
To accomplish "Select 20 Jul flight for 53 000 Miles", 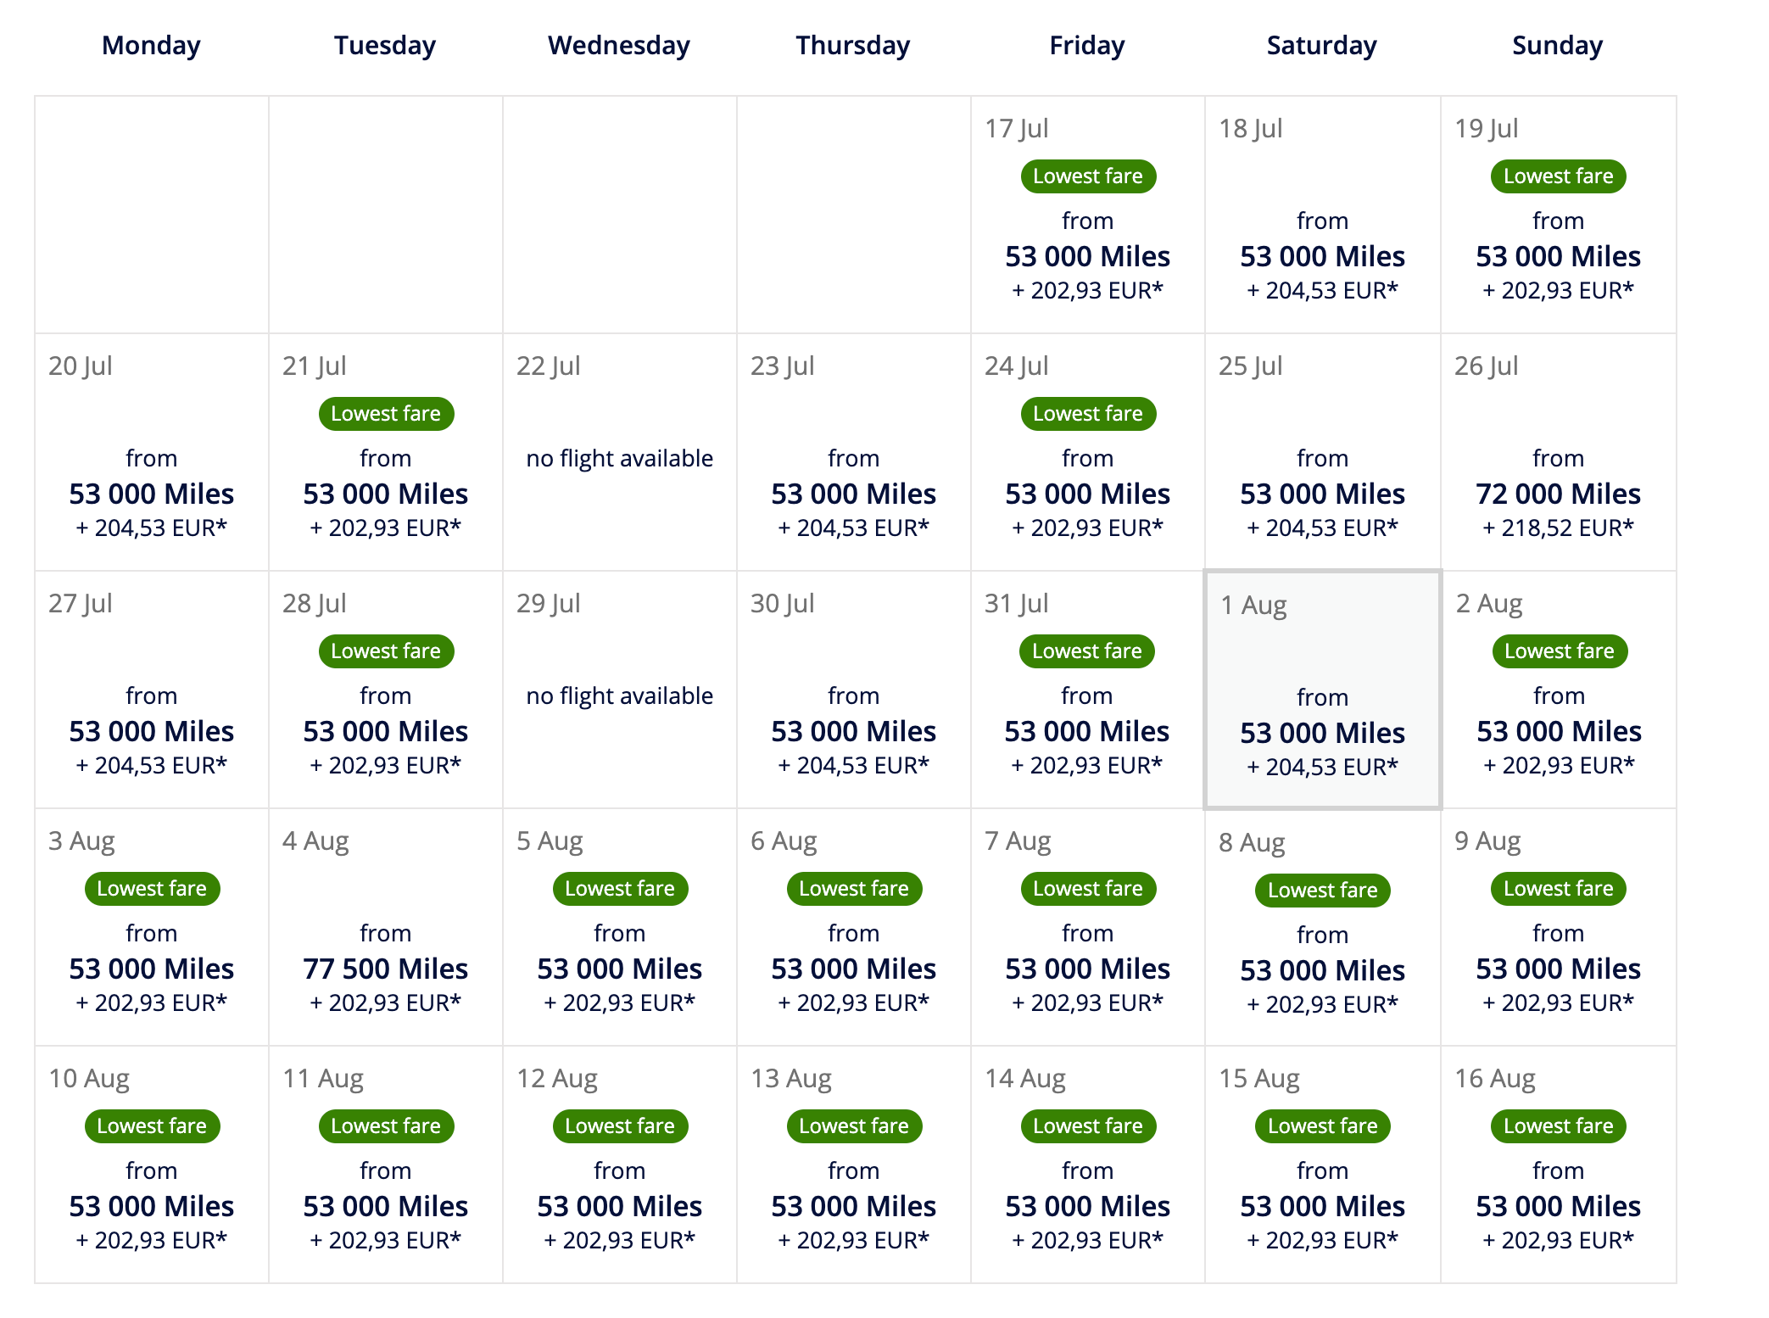I will click(152, 453).
